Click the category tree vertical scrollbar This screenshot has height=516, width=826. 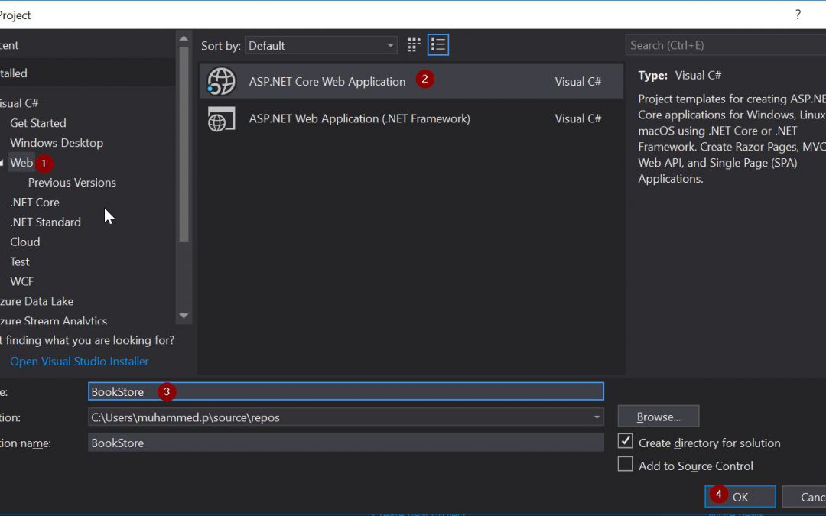[x=184, y=153]
